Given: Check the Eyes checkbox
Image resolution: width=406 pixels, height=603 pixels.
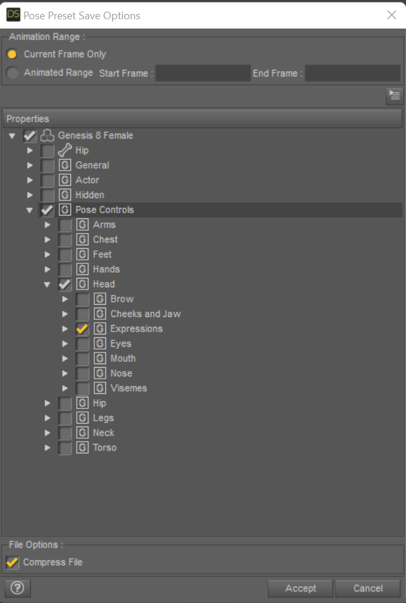Looking at the screenshot, I should (82, 343).
